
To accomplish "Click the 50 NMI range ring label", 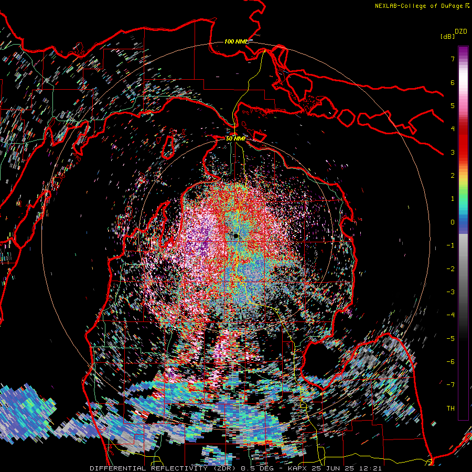I will tap(235, 138).
